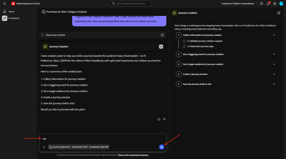This screenshot has width=286, height=159.
Task: Click the conversation icon beside Purchases title
Action: click(x=43, y=12)
